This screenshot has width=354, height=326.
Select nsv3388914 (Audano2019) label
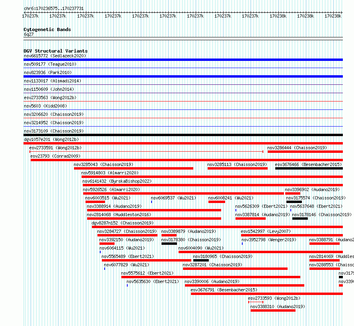[114, 206]
